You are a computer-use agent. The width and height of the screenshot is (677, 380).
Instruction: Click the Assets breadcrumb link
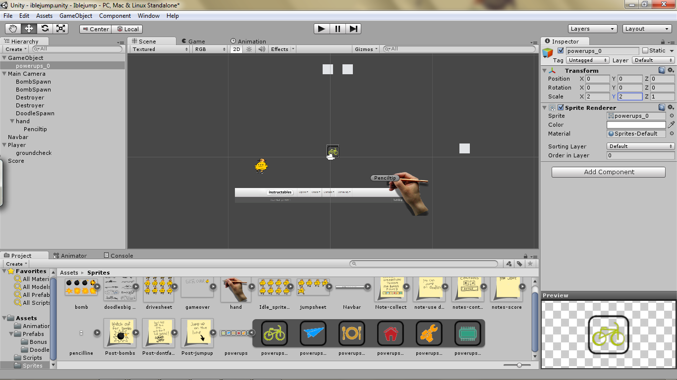coord(69,273)
